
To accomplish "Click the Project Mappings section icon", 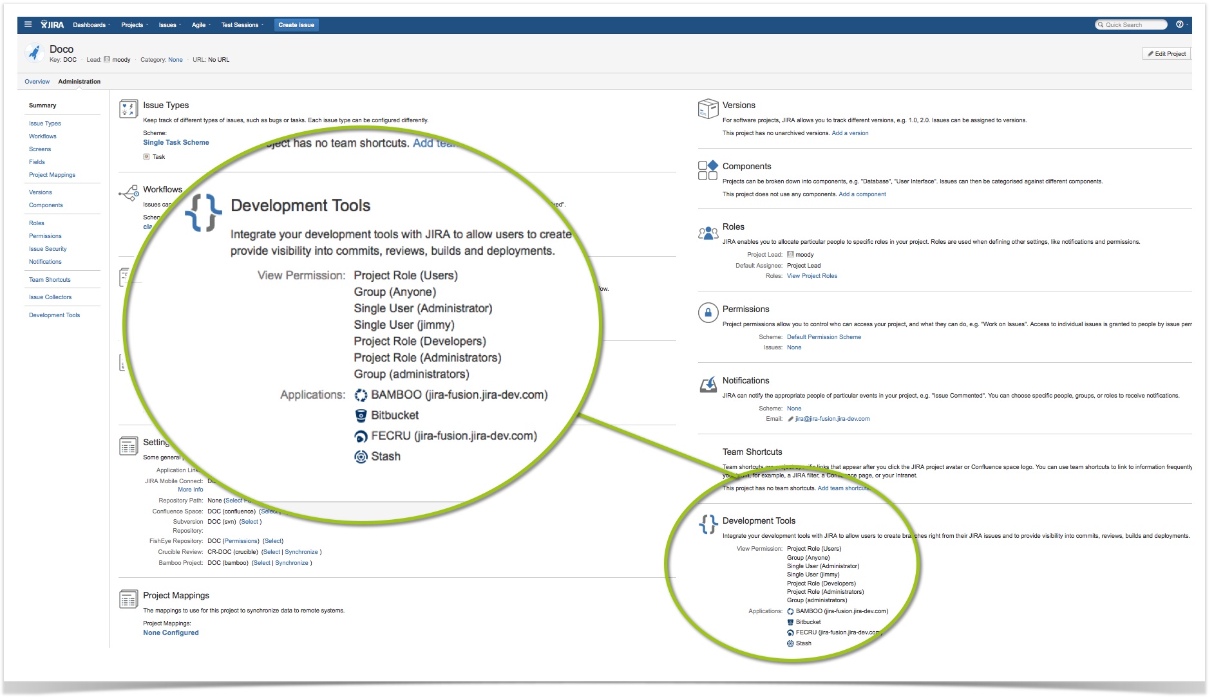I will tap(128, 599).
